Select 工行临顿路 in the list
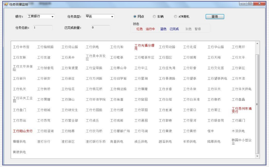Screen dimensions: 269x167 [45, 47]
